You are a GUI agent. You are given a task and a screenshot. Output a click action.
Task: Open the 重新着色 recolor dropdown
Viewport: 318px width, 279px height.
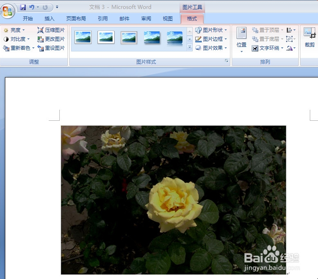tap(19, 48)
